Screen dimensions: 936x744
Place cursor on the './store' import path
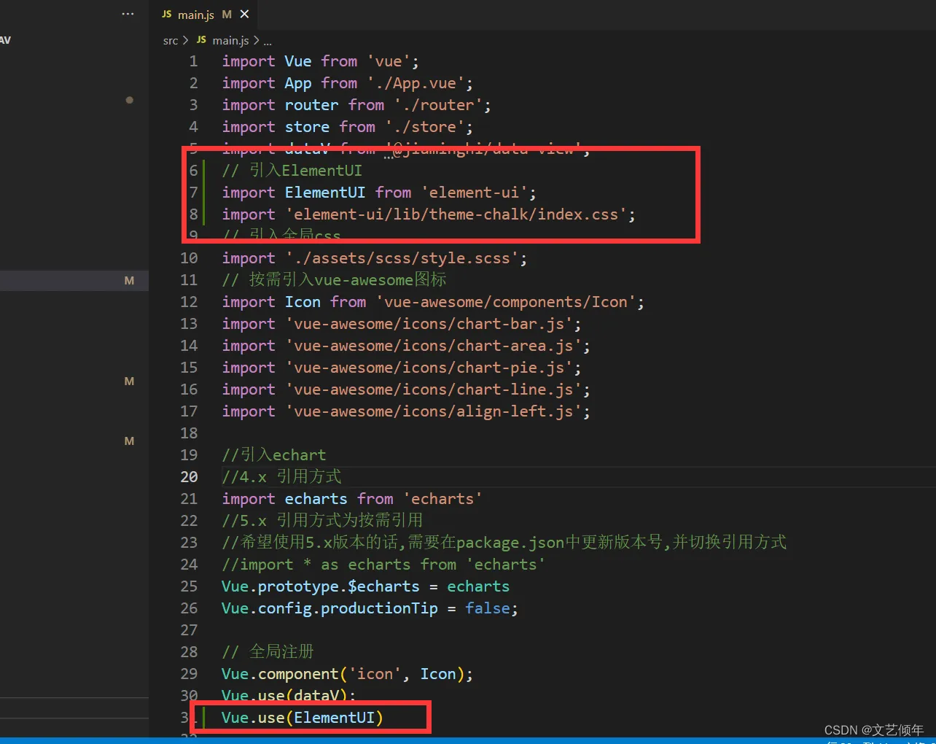[x=424, y=127]
